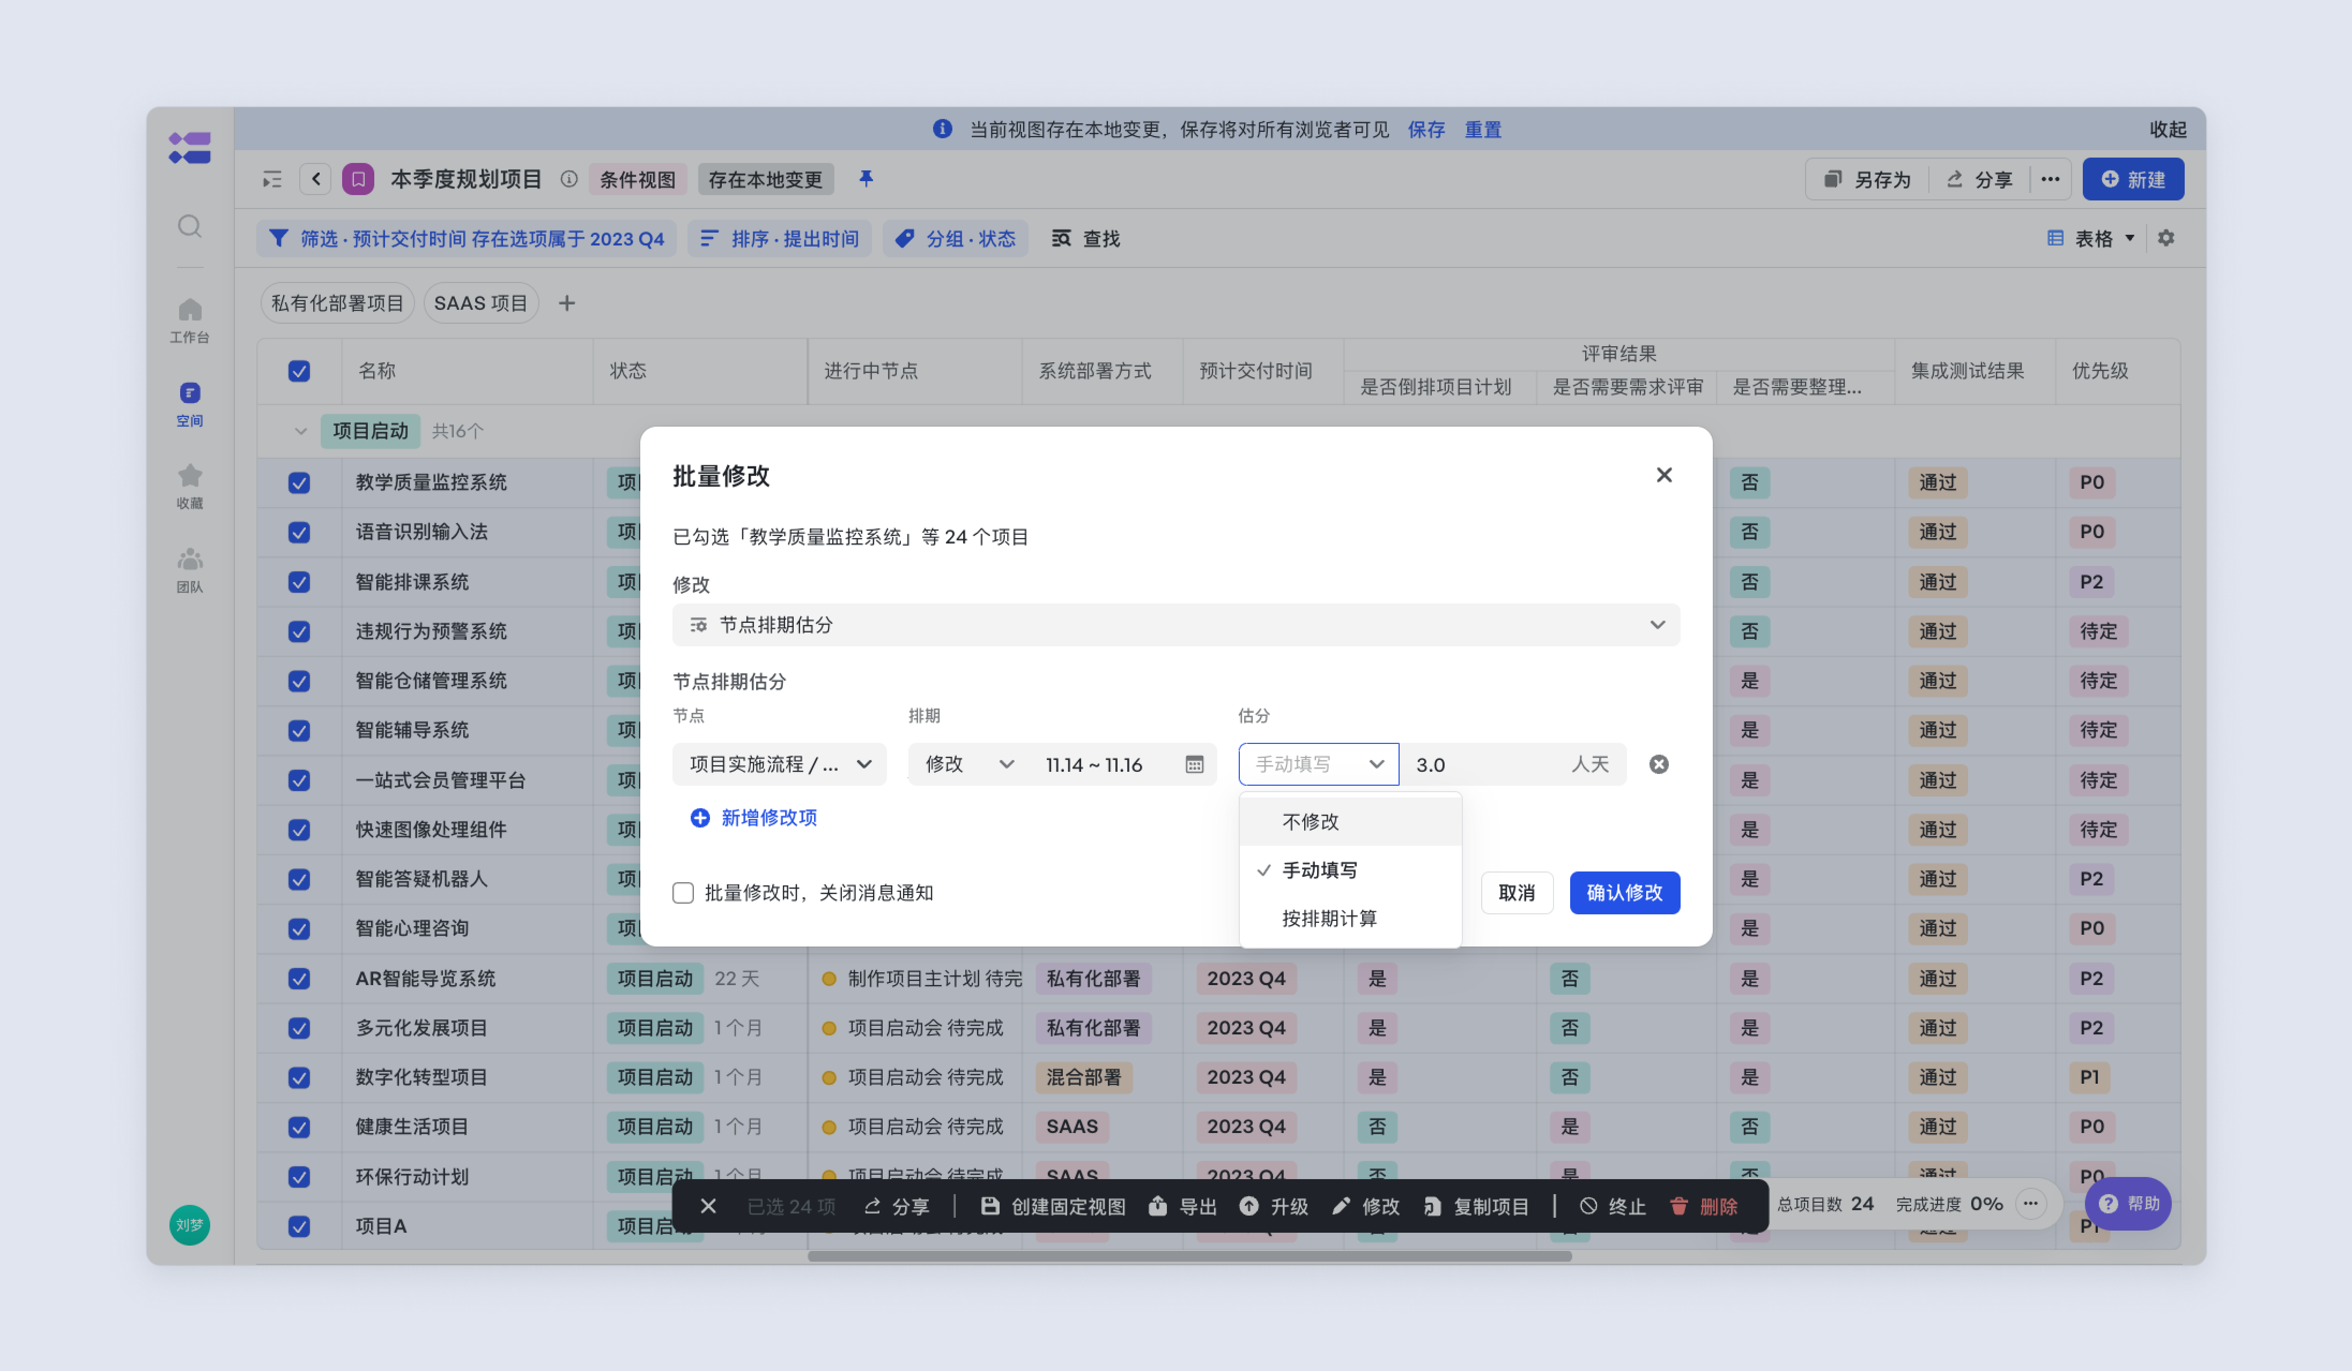Select 按排期计算 in the dropdown list
Screen dimensions: 2352x1371
1350,919
